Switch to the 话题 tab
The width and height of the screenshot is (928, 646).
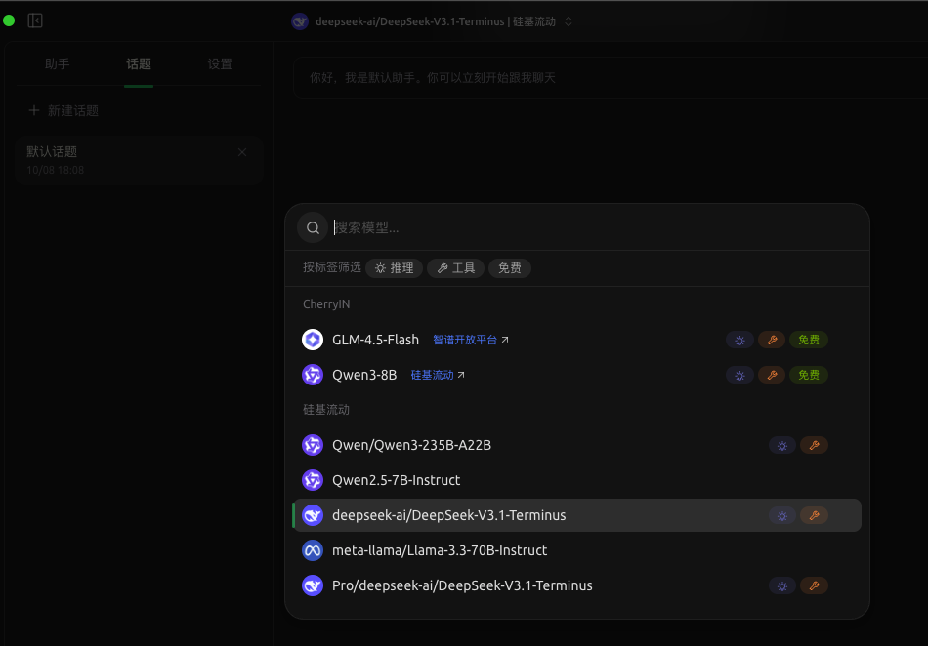pos(139,63)
